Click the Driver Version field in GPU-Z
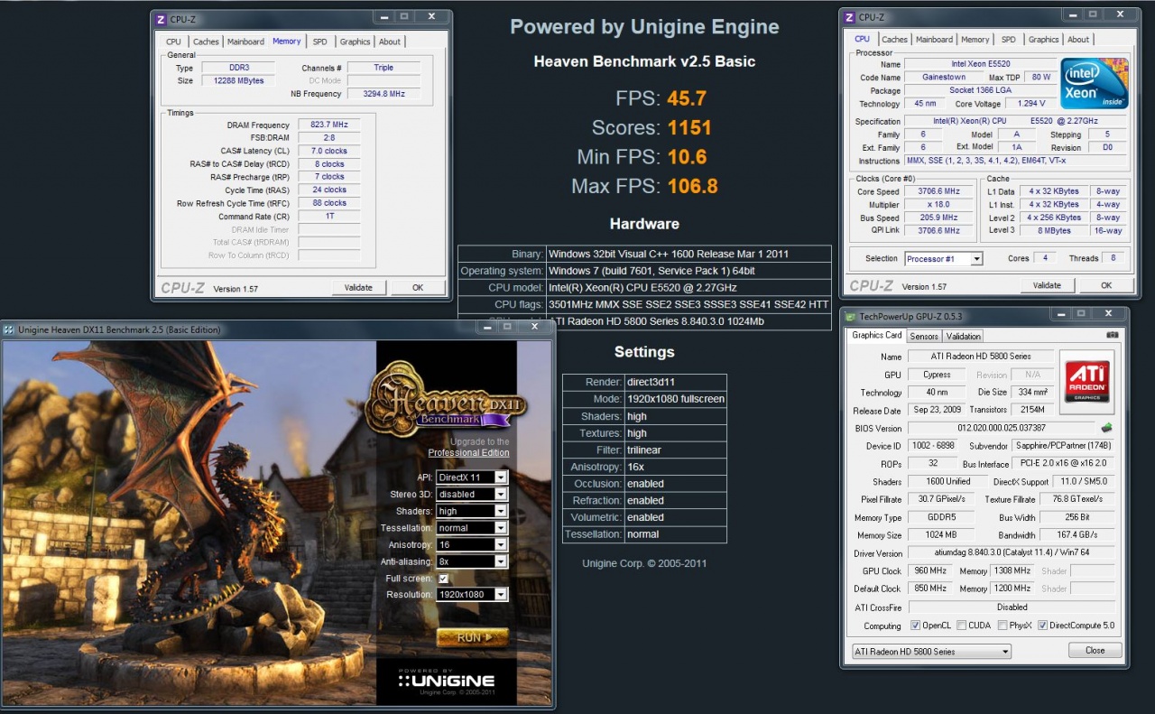This screenshot has height=714, width=1155. tap(1012, 553)
